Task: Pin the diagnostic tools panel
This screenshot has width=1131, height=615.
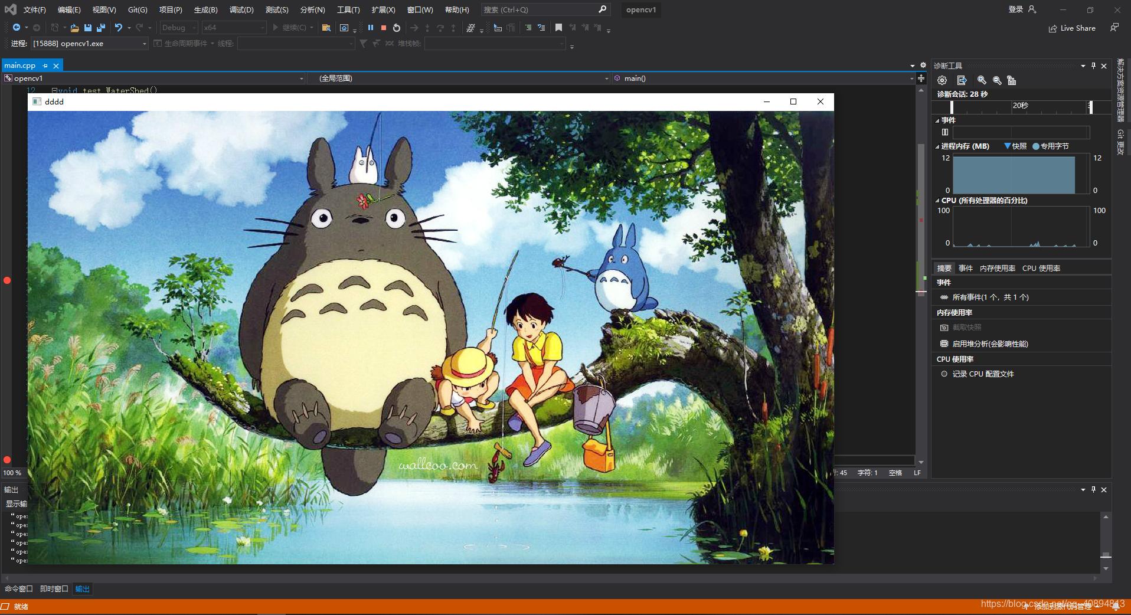Action: point(1093,66)
